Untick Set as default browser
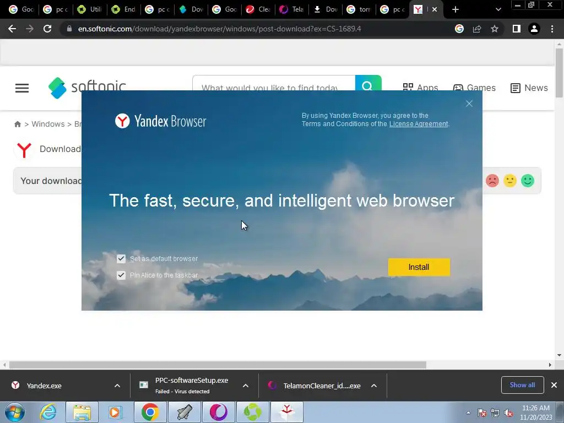The height and width of the screenshot is (423, 564). point(121,259)
